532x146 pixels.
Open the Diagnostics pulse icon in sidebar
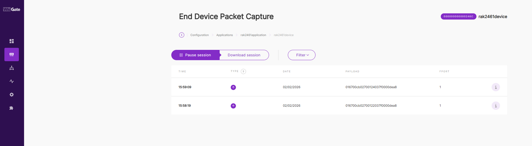tap(12, 81)
